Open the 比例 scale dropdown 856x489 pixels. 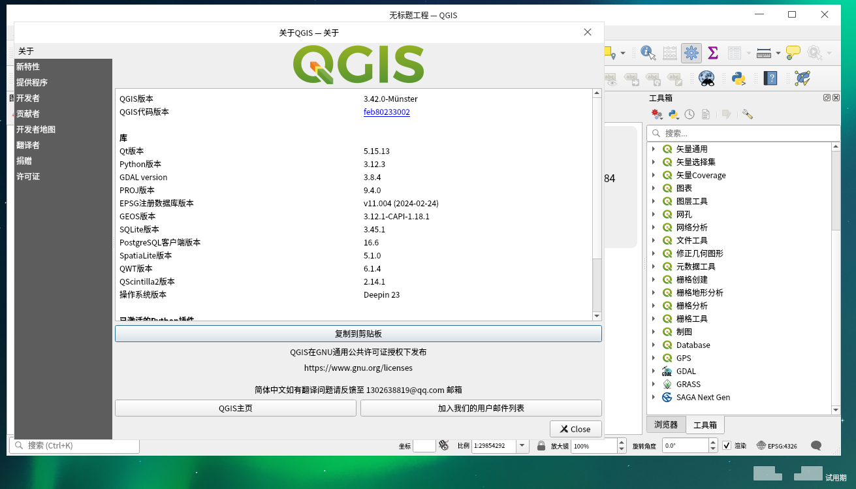(x=522, y=446)
